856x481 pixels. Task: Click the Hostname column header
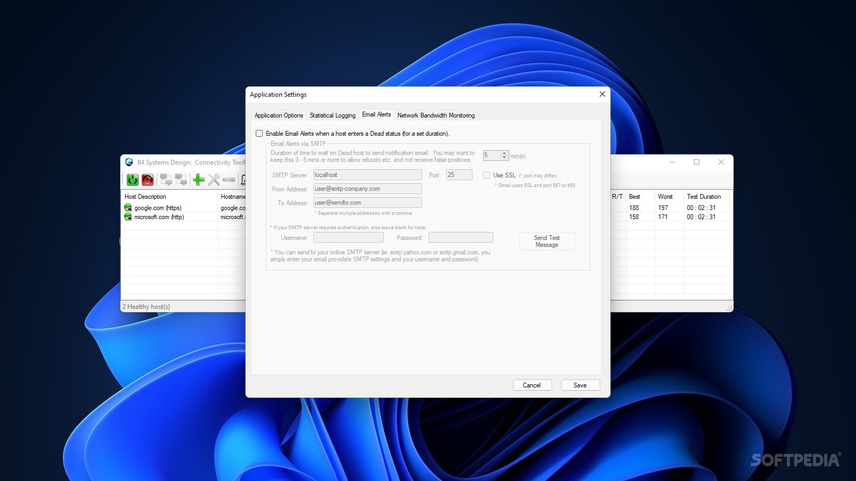click(x=232, y=197)
